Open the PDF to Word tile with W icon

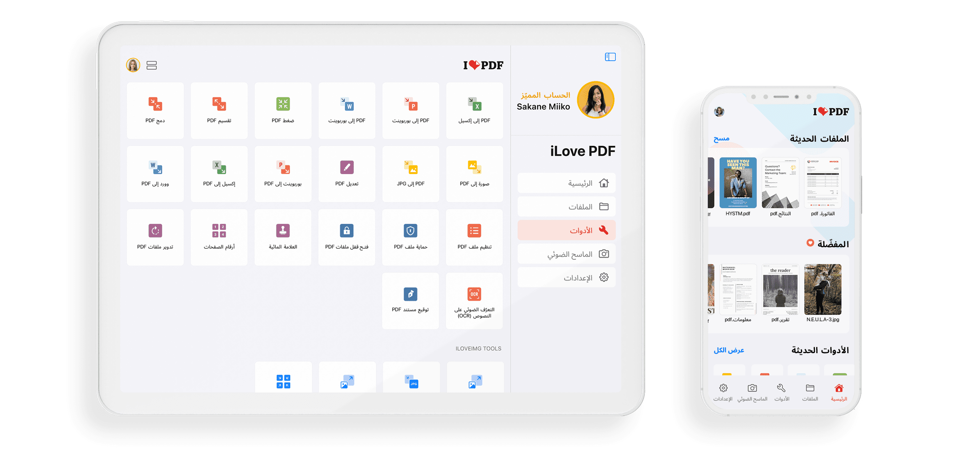pyautogui.click(x=347, y=111)
